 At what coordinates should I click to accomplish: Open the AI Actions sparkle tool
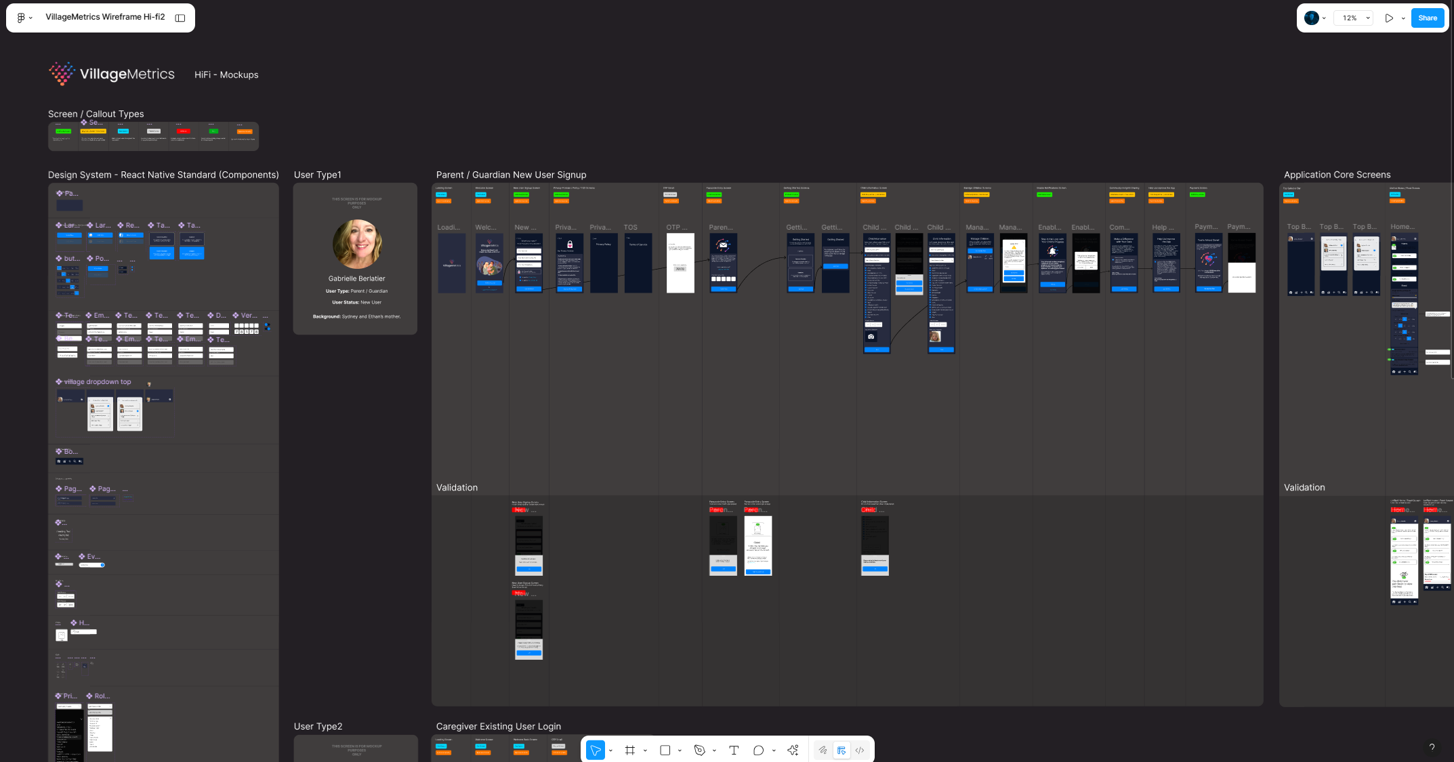point(793,750)
